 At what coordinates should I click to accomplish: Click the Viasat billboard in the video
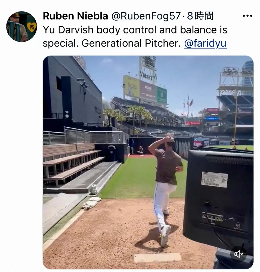(x=148, y=76)
